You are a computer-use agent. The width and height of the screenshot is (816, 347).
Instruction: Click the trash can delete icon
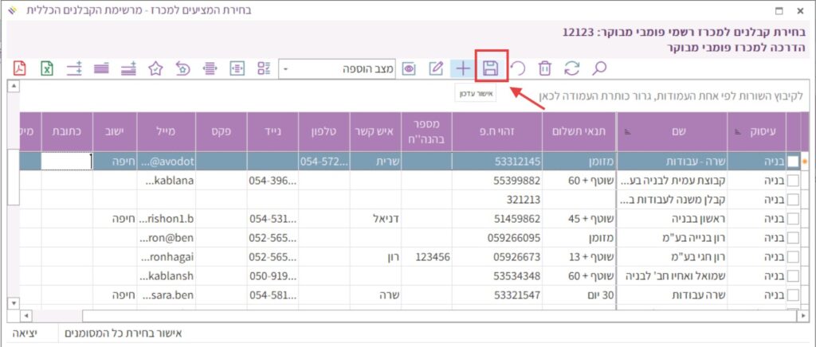544,68
